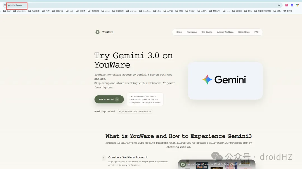Open the 'seo' bookmark folder
This screenshot has width=302, height=169.
click(226, 11)
